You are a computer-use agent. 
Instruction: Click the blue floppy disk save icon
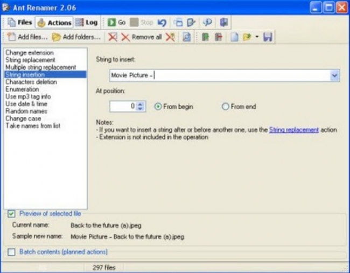coord(268,37)
